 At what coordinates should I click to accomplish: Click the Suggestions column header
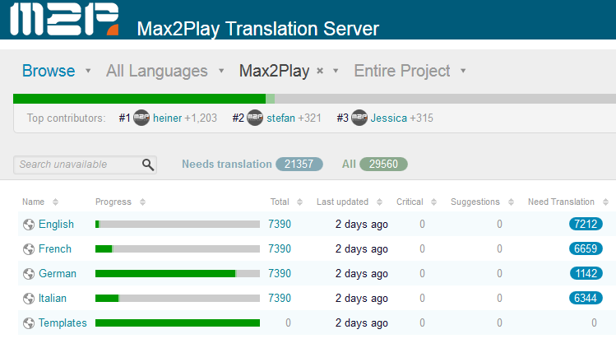click(475, 202)
